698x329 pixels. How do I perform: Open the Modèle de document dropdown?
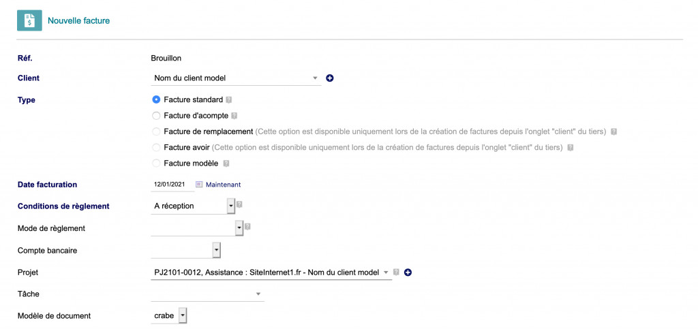182,316
